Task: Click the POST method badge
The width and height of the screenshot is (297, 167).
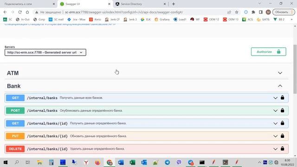Action: pyautogui.click(x=15, y=110)
